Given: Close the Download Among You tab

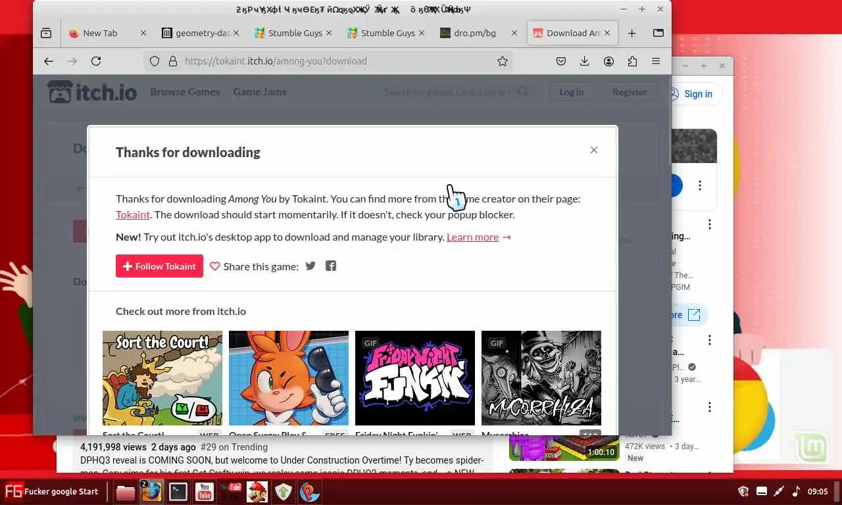Looking at the screenshot, I should click(x=607, y=33).
